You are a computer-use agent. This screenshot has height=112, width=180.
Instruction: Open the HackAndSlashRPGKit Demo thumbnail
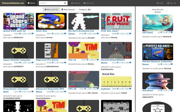116,50
